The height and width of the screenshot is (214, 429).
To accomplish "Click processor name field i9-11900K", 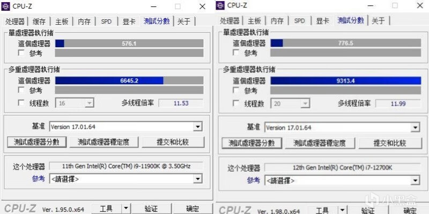I will click(126, 166).
